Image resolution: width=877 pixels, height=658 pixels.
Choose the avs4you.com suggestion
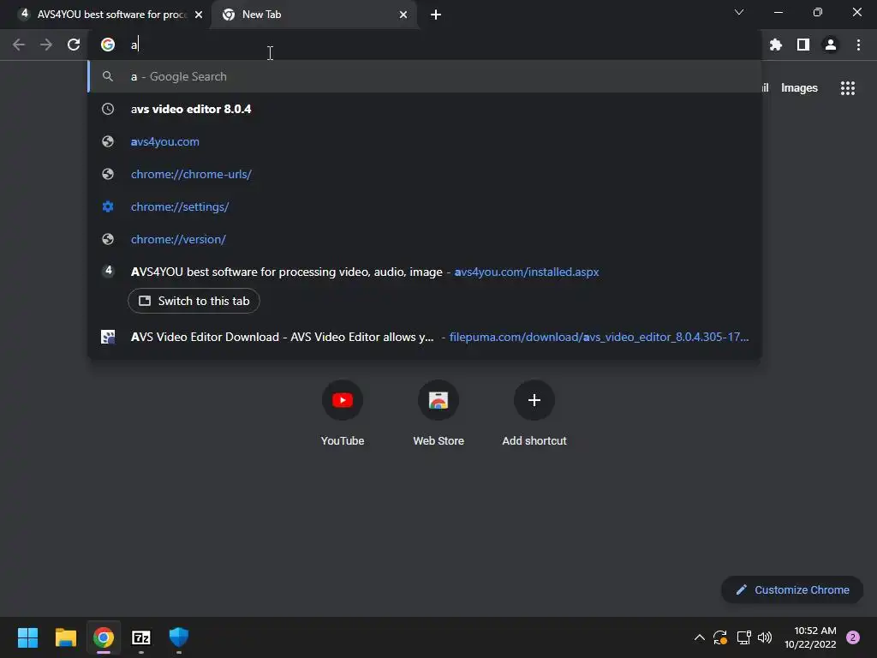point(425,141)
